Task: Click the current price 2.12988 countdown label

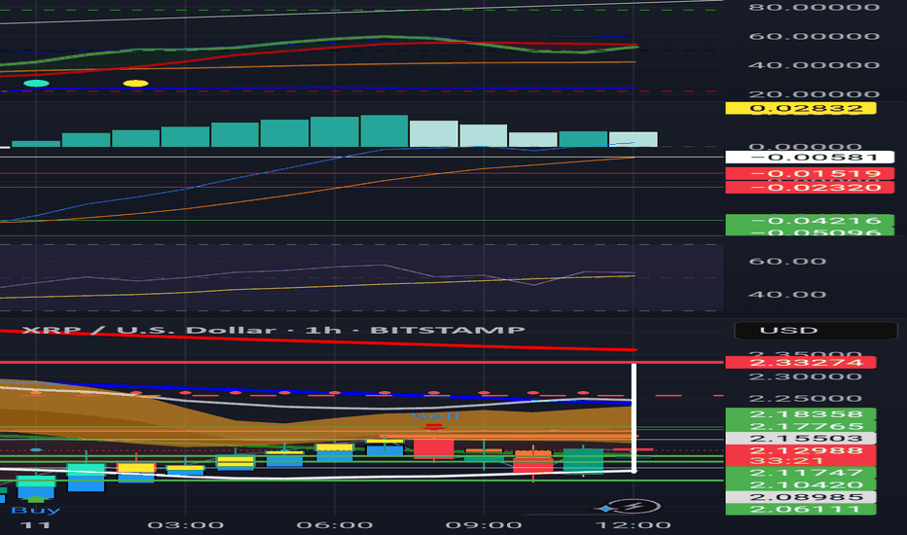Action: [801, 456]
